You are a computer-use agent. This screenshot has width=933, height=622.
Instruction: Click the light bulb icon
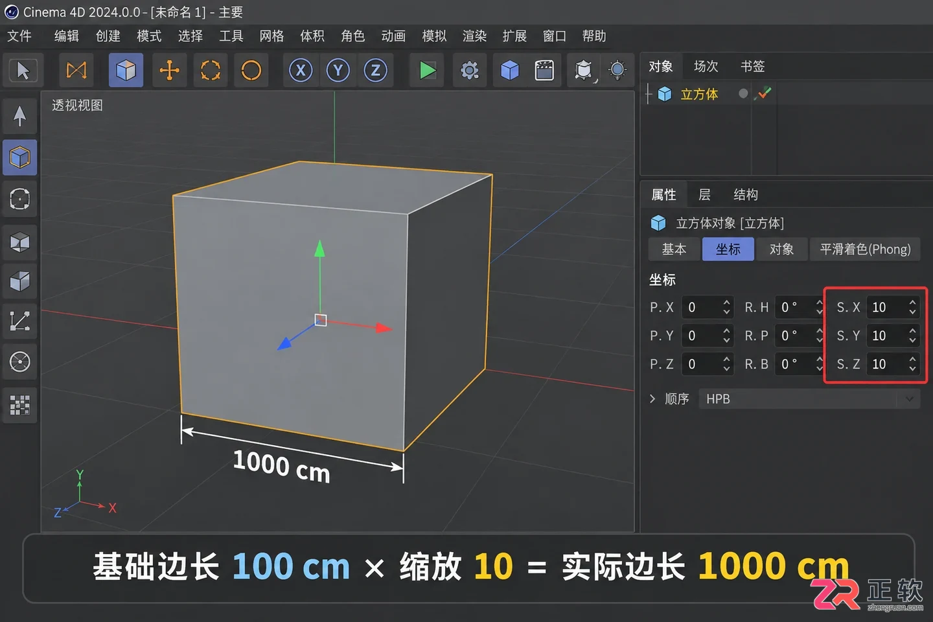tap(617, 70)
